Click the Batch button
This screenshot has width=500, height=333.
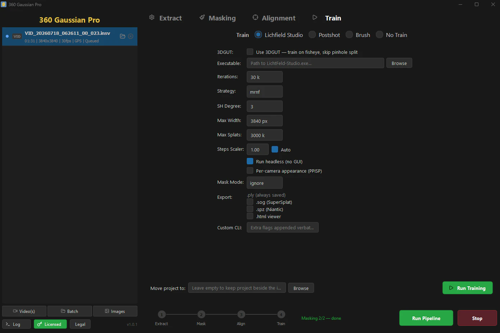point(70,311)
